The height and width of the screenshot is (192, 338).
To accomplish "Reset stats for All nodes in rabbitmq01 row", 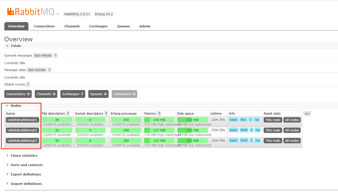I will point(292,120).
